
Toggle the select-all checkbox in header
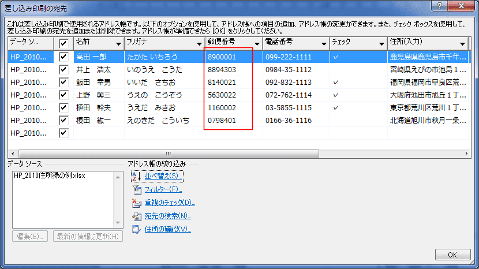click(x=63, y=43)
